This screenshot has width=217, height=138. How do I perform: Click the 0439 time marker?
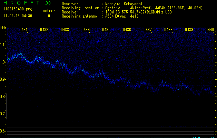189,30
